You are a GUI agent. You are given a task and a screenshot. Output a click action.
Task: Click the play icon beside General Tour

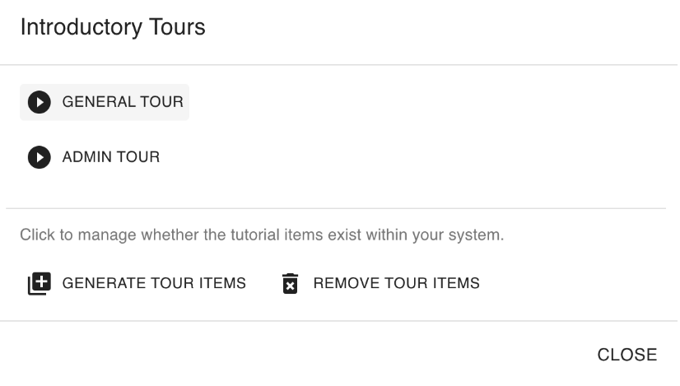tap(39, 102)
